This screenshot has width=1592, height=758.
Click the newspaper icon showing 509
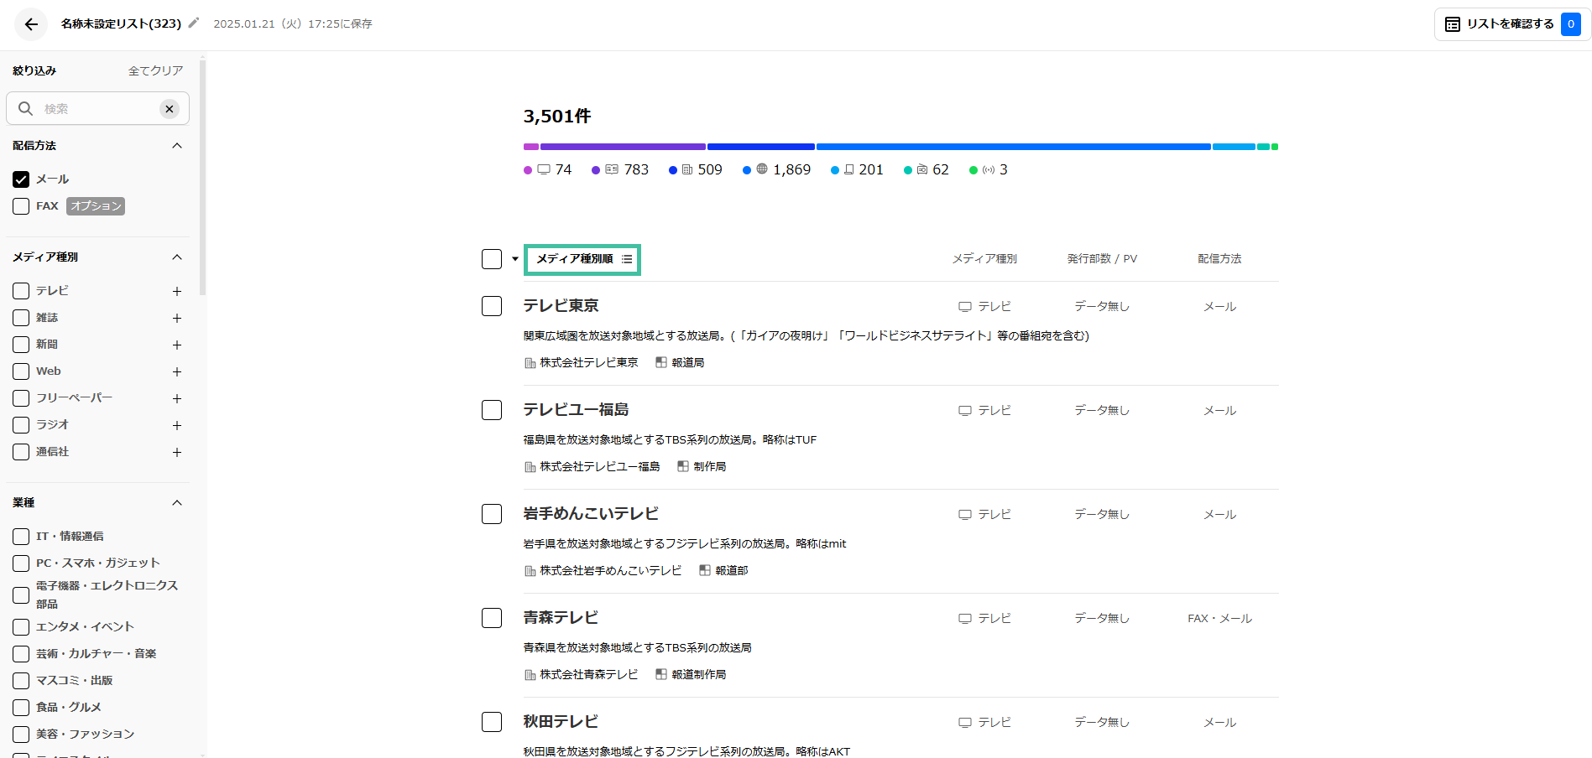tap(687, 169)
